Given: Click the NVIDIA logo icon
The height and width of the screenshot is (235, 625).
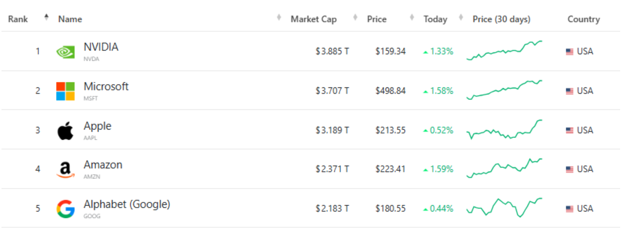Looking at the screenshot, I should 65,52.
